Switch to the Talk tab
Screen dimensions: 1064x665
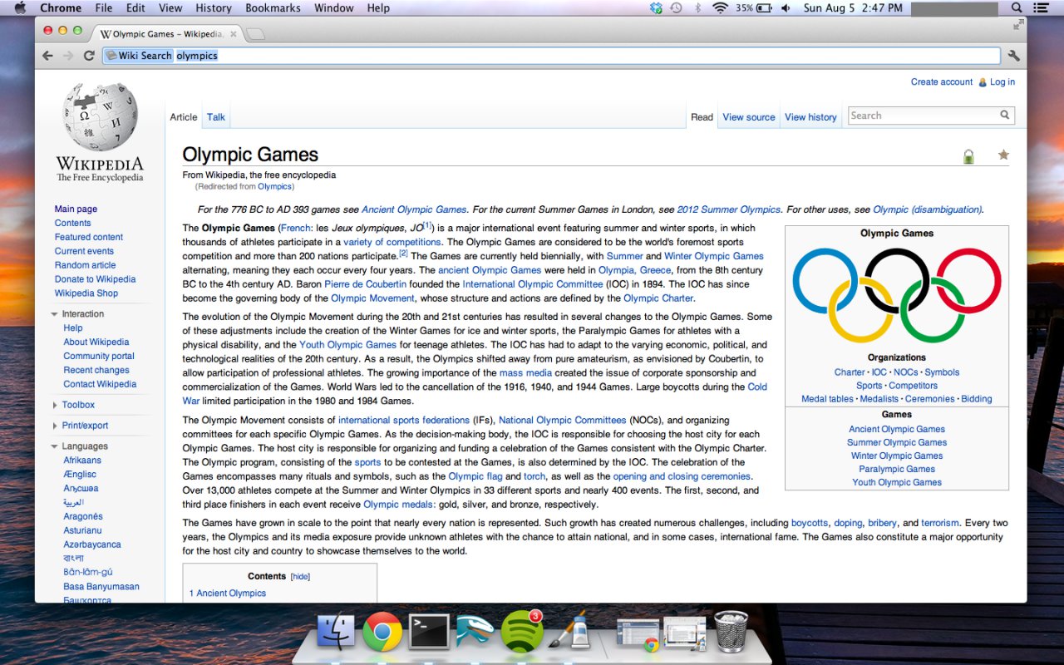click(216, 117)
